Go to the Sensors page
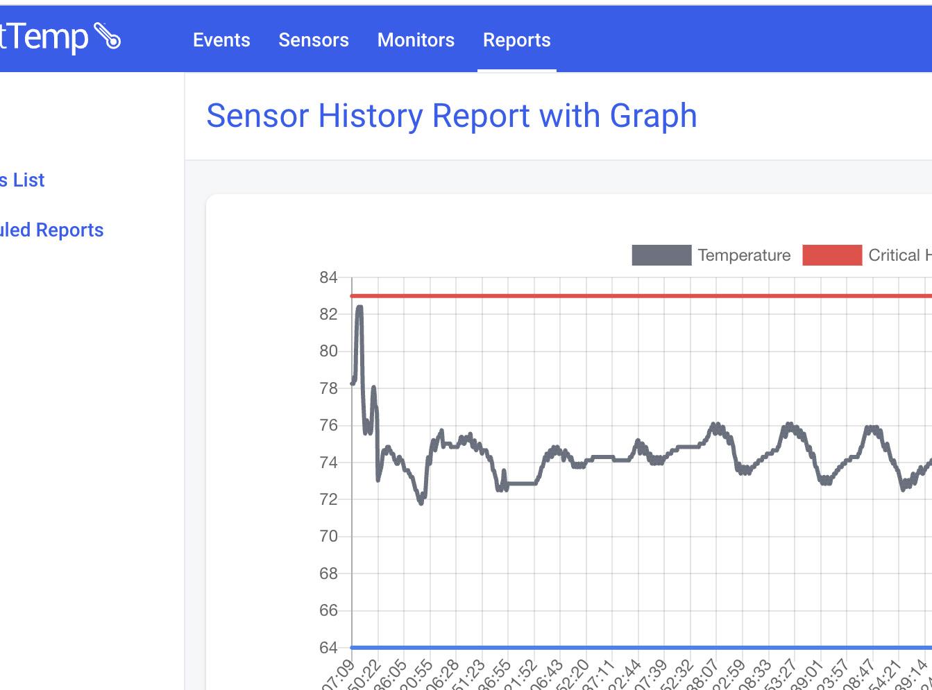This screenshot has height=690, width=932. pyautogui.click(x=314, y=40)
